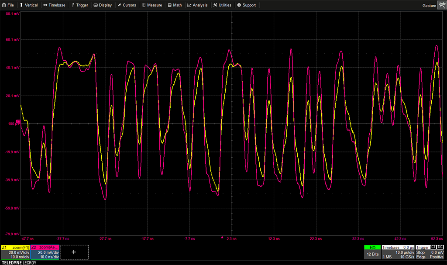The width and height of the screenshot is (447, 265).
Task: Click the Utilities wrench icon
Action: click(x=215, y=5)
